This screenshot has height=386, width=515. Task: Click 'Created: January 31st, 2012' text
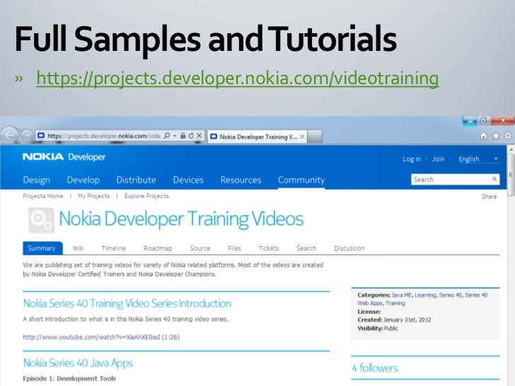pyautogui.click(x=394, y=320)
